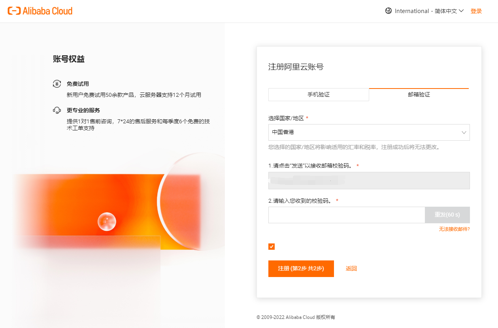The image size is (498, 328).
Task: Click the headset support service icon
Action: click(x=57, y=110)
